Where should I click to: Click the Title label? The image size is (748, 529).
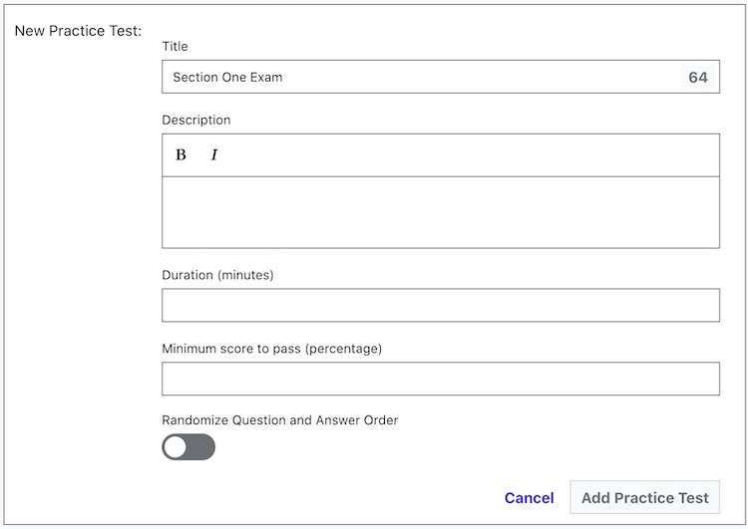click(x=175, y=46)
